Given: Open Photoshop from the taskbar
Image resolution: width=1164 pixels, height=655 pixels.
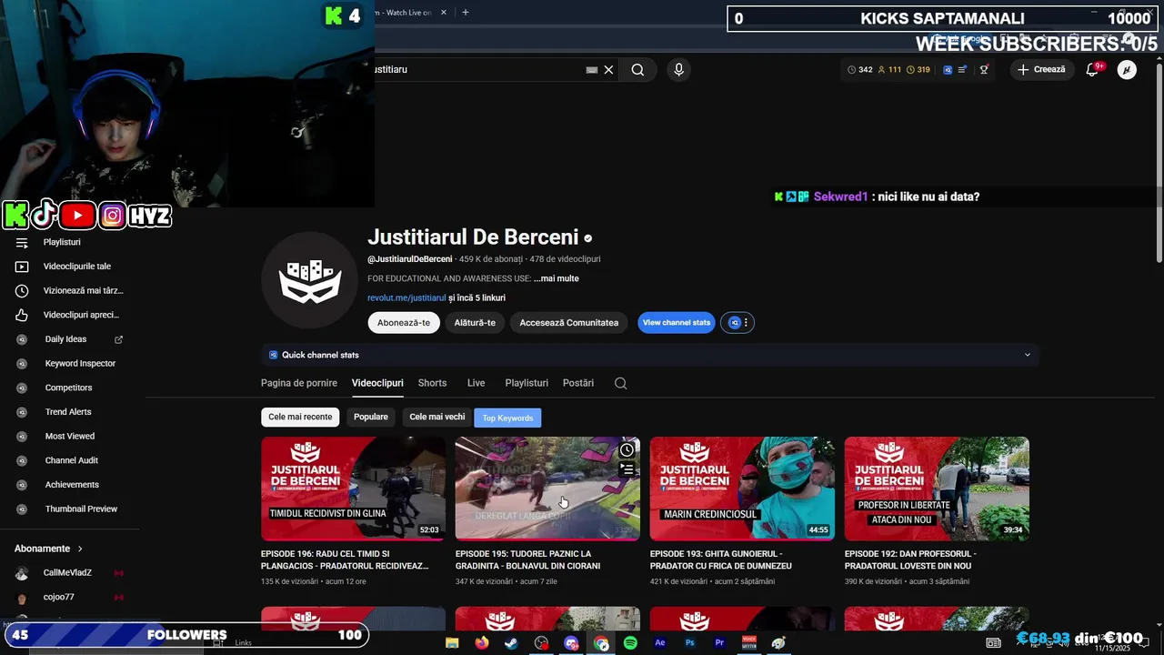Looking at the screenshot, I should [x=690, y=643].
